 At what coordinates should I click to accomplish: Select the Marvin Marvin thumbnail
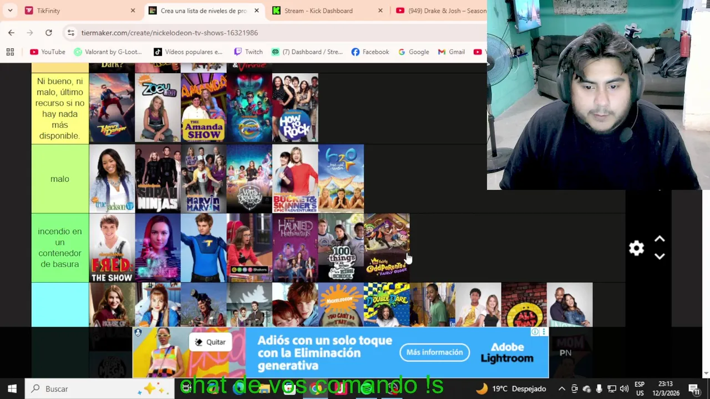click(x=204, y=178)
